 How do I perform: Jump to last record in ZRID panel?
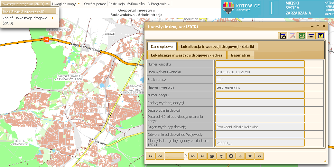[x=203, y=156]
